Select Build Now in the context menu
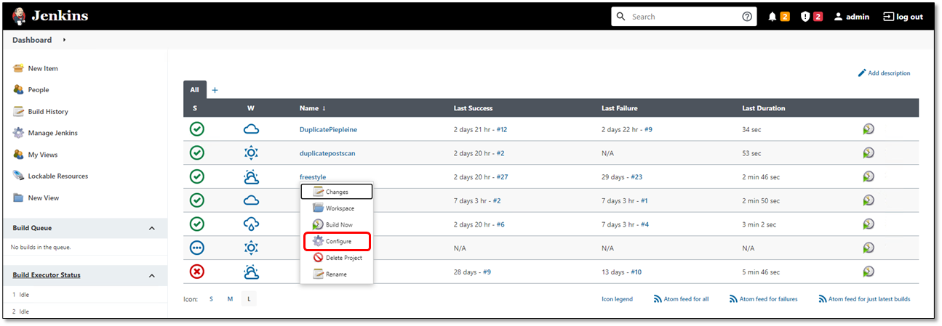The height and width of the screenshot is (326, 942). [x=338, y=225]
